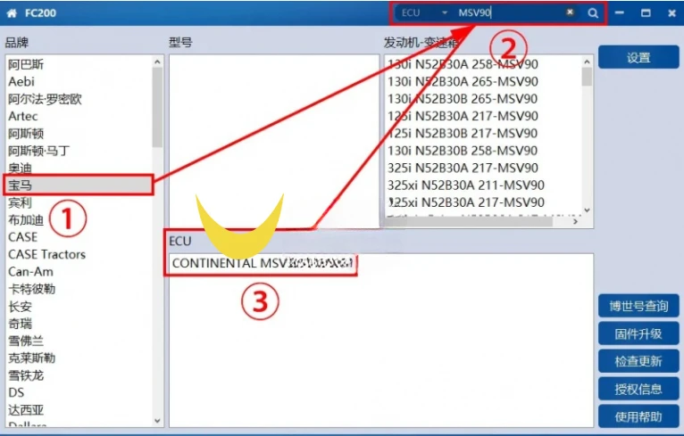The height and width of the screenshot is (436, 684).
Task: Click engine list scroll up arrow
Action: pyautogui.click(x=587, y=62)
